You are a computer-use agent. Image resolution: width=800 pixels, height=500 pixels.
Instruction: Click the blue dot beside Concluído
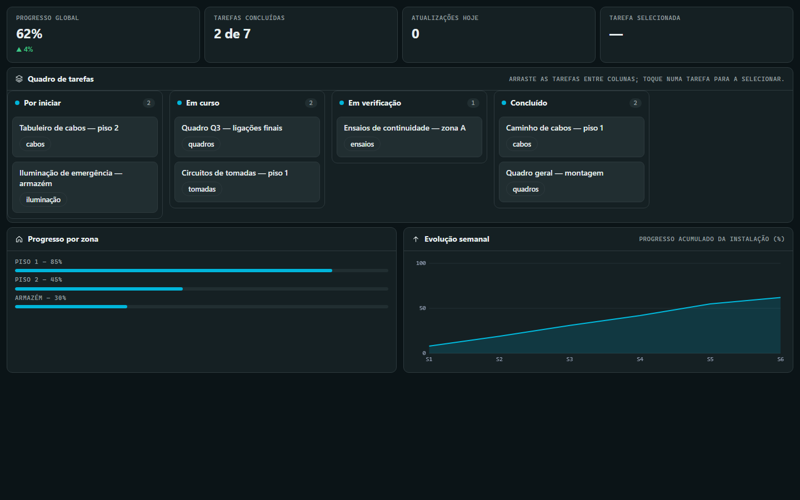pos(504,103)
